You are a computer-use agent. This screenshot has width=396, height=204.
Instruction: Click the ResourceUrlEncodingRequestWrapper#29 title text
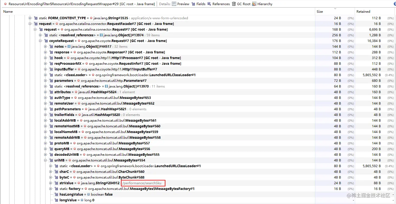point(82,4)
